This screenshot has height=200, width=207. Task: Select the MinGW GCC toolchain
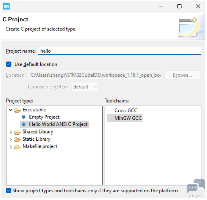tap(128, 118)
